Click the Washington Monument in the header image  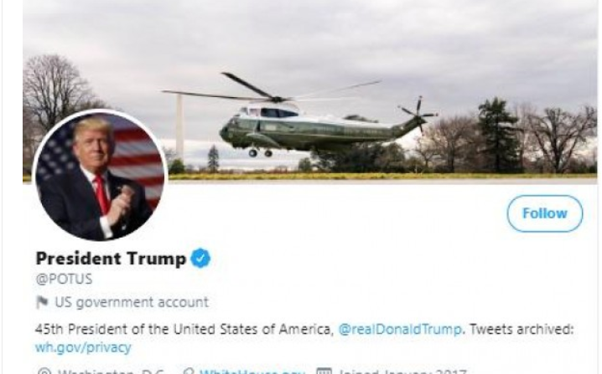point(179,128)
